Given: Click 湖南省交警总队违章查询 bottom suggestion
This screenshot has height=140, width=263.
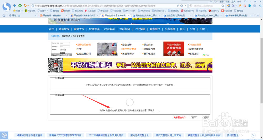Looking at the screenshot, I should tap(30, 135).
